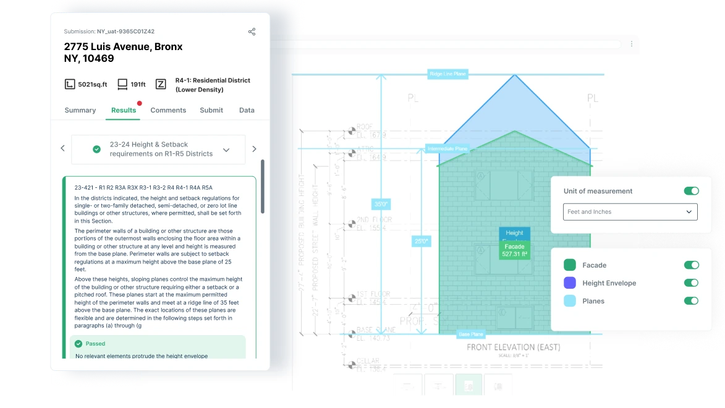Click the frontage icon beside 191ft
Screen dimensions: 725x408
click(122, 84)
